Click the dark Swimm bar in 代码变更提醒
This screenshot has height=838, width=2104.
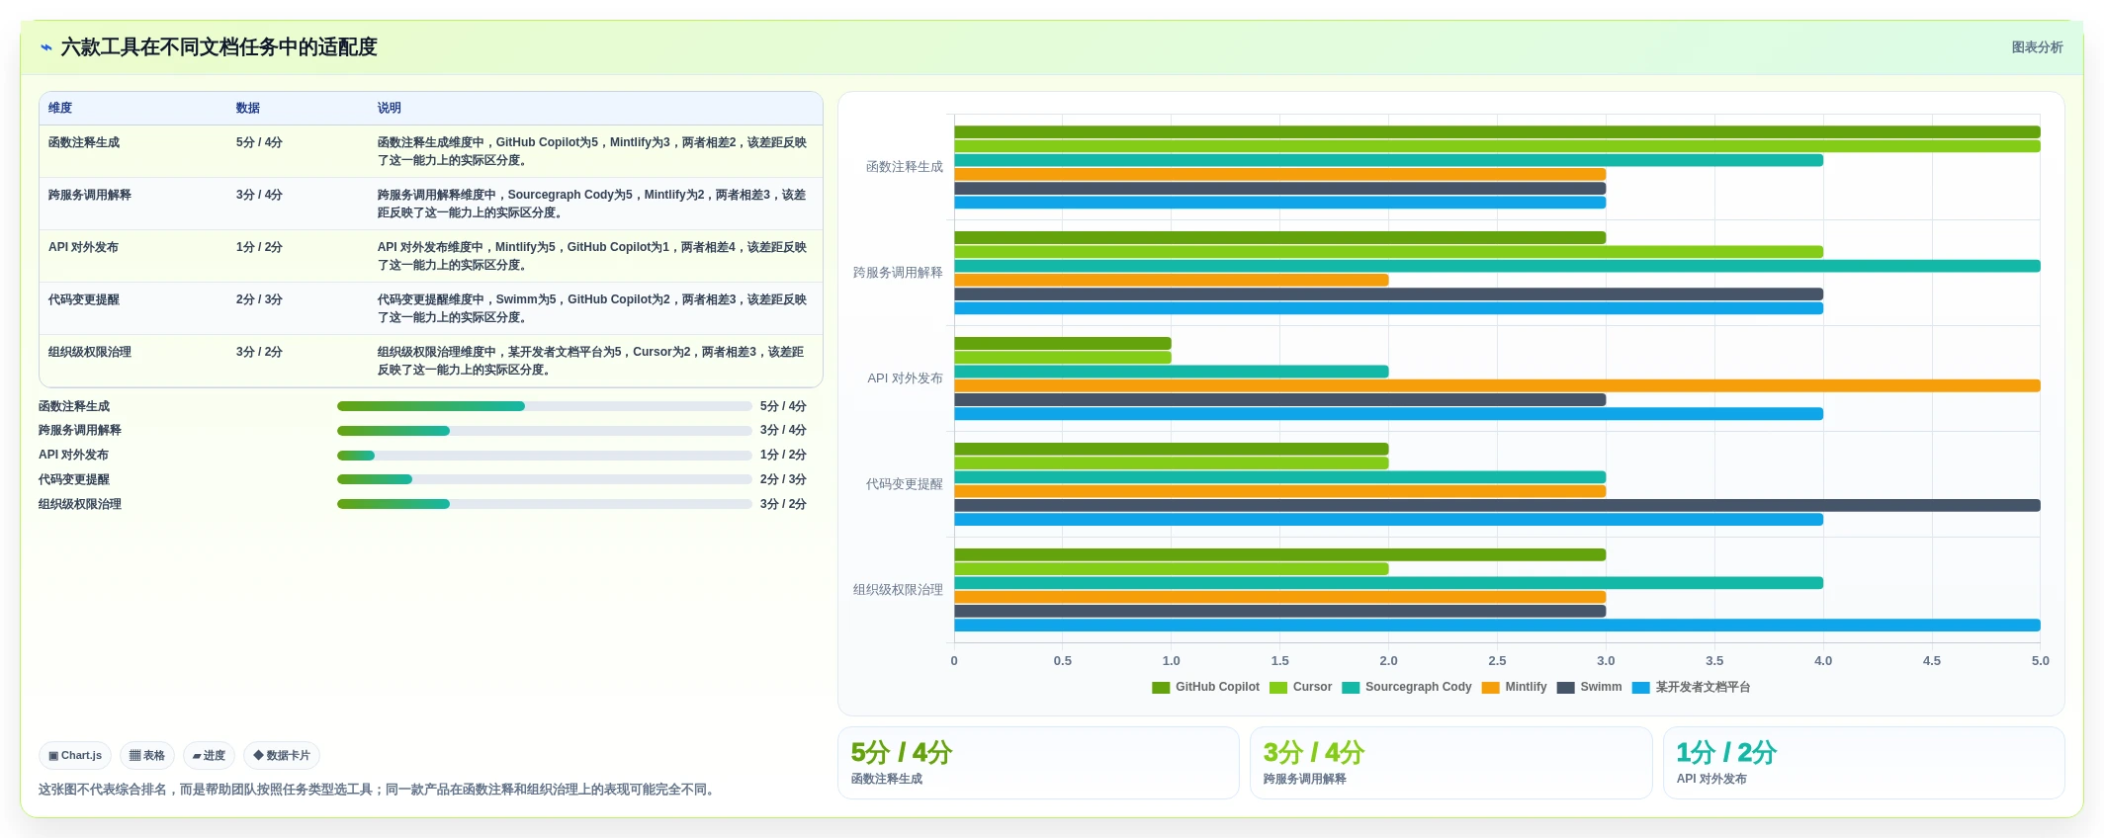coord(1497,505)
